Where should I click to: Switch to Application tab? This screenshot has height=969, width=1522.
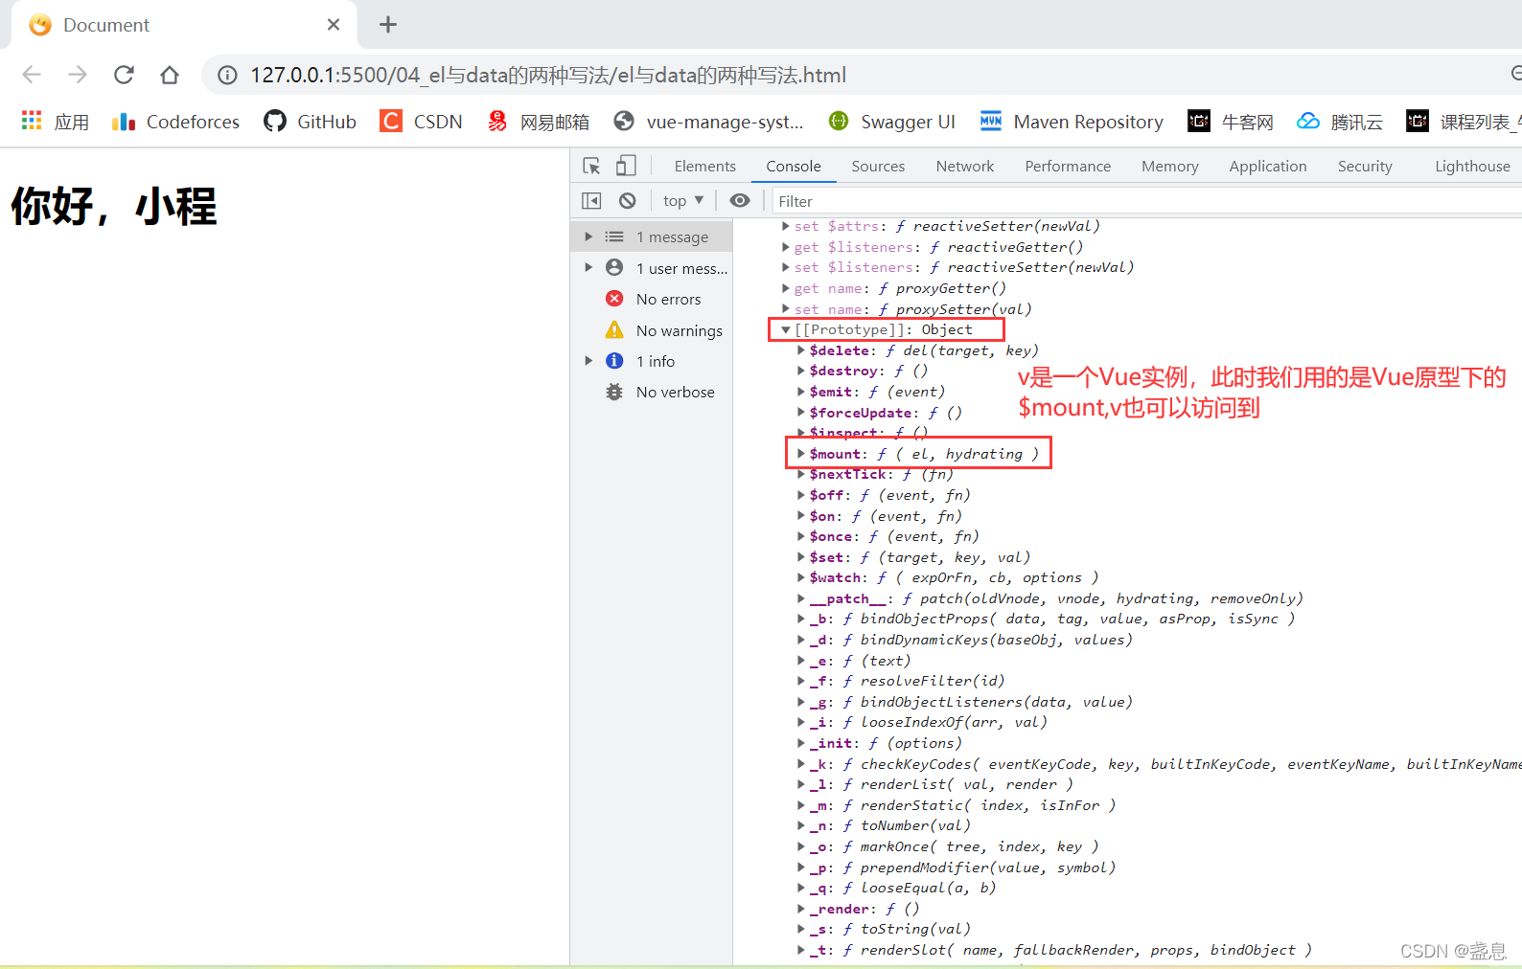[1268, 166]
